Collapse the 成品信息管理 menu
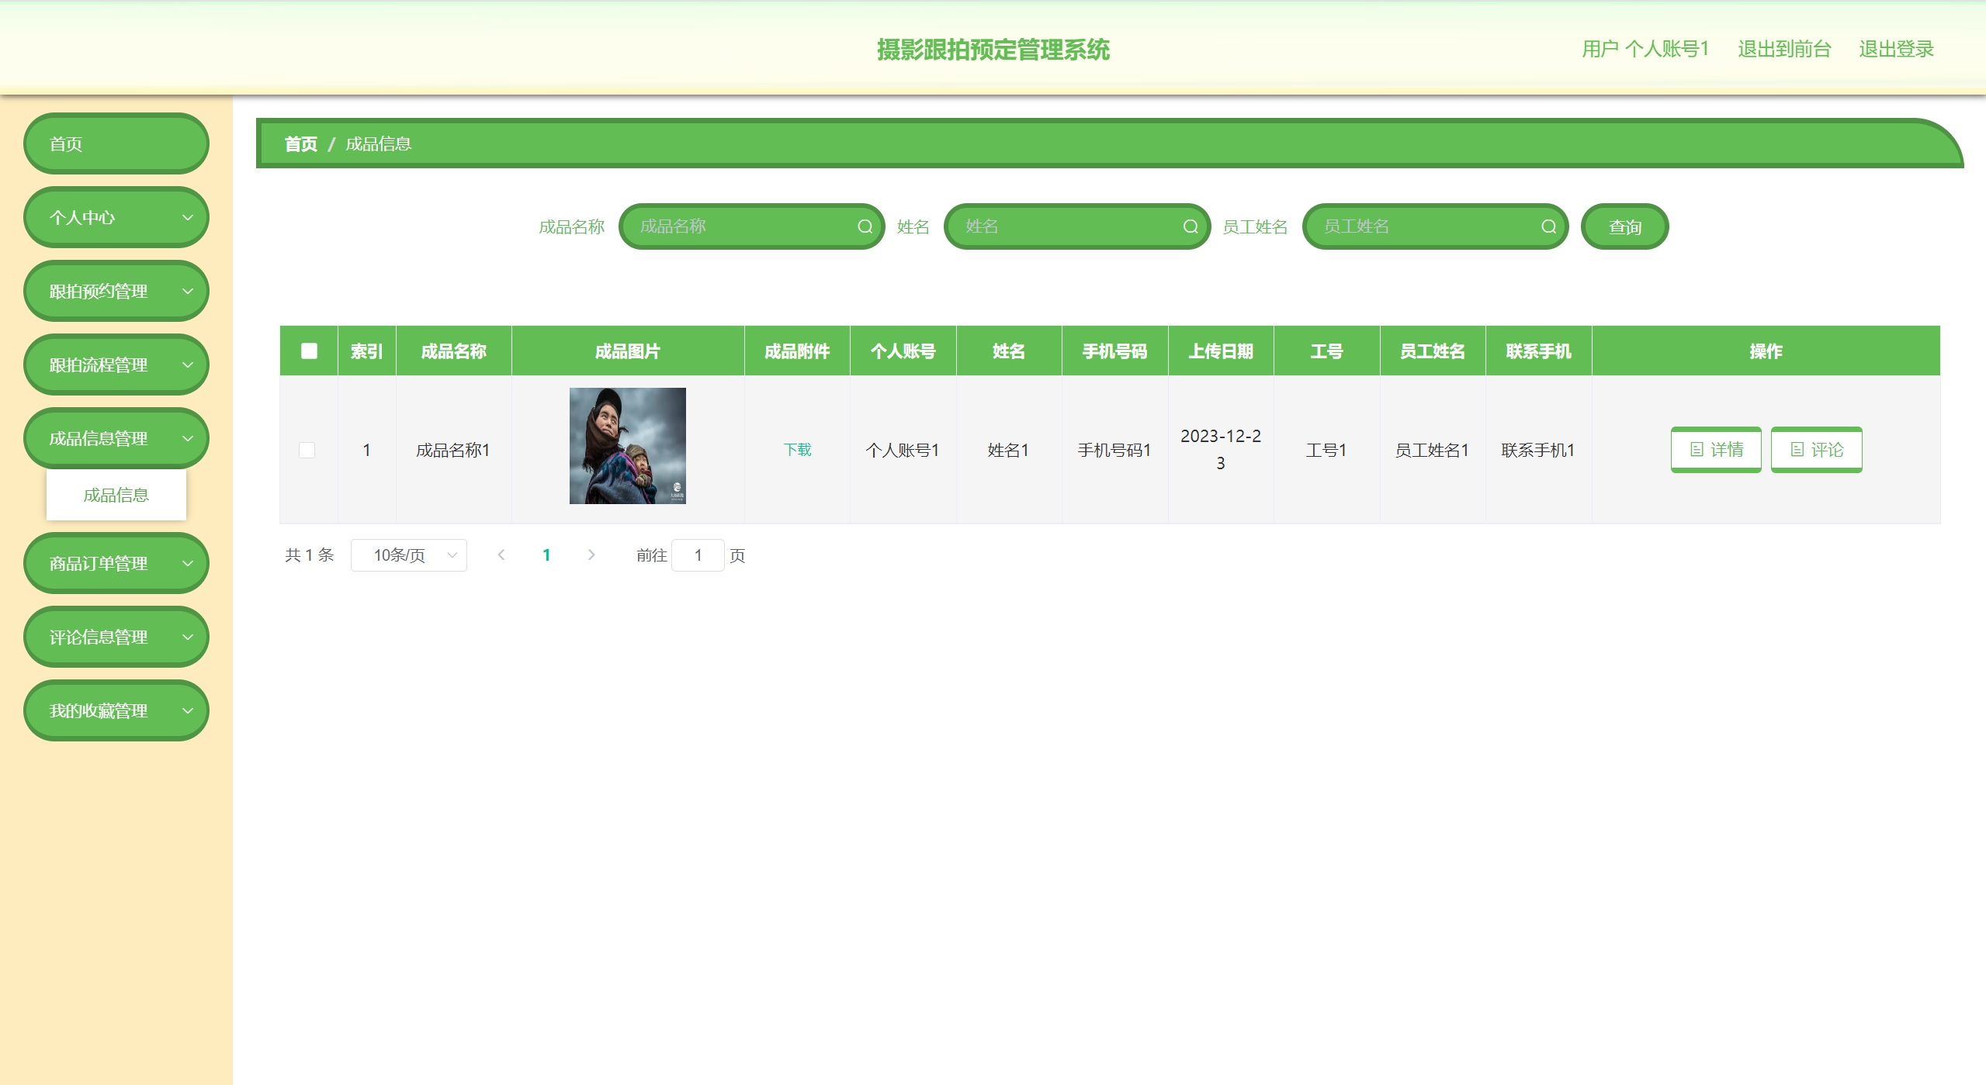This screenshot has width=1986, height=1085. click(x=116, y=439)
